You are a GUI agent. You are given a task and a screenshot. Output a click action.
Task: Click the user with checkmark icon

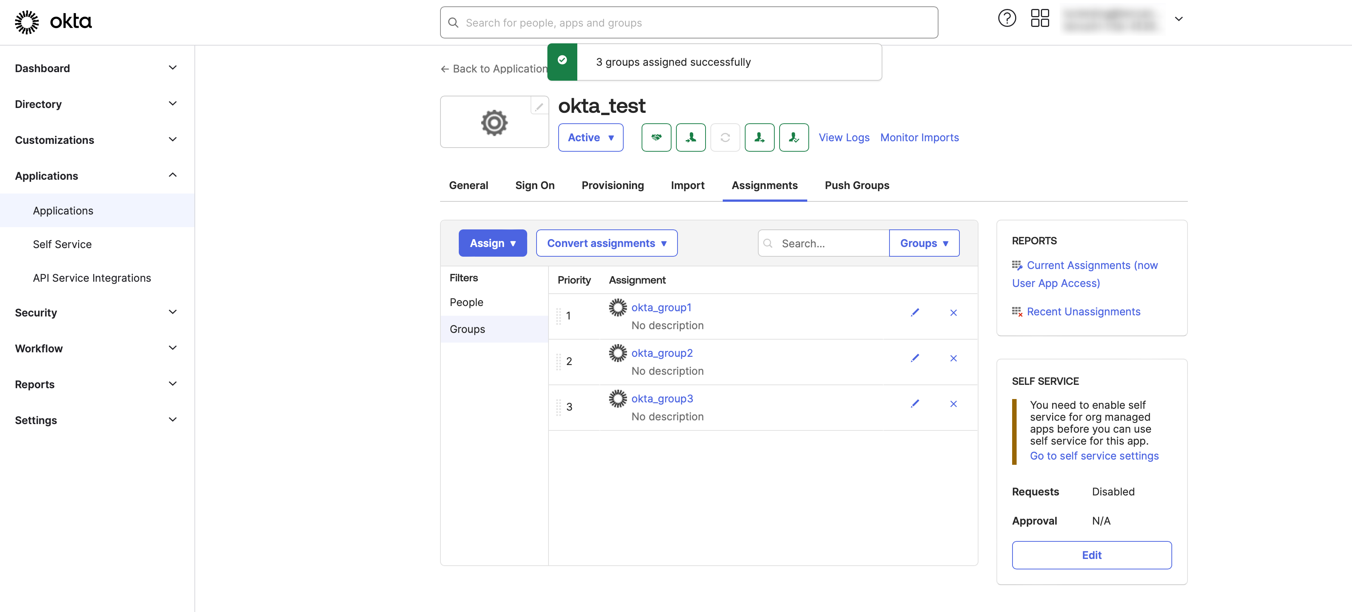[793, 137]
